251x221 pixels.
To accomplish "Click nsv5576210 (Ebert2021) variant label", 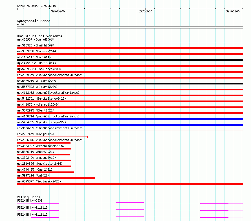I will [x=36, y=152].
